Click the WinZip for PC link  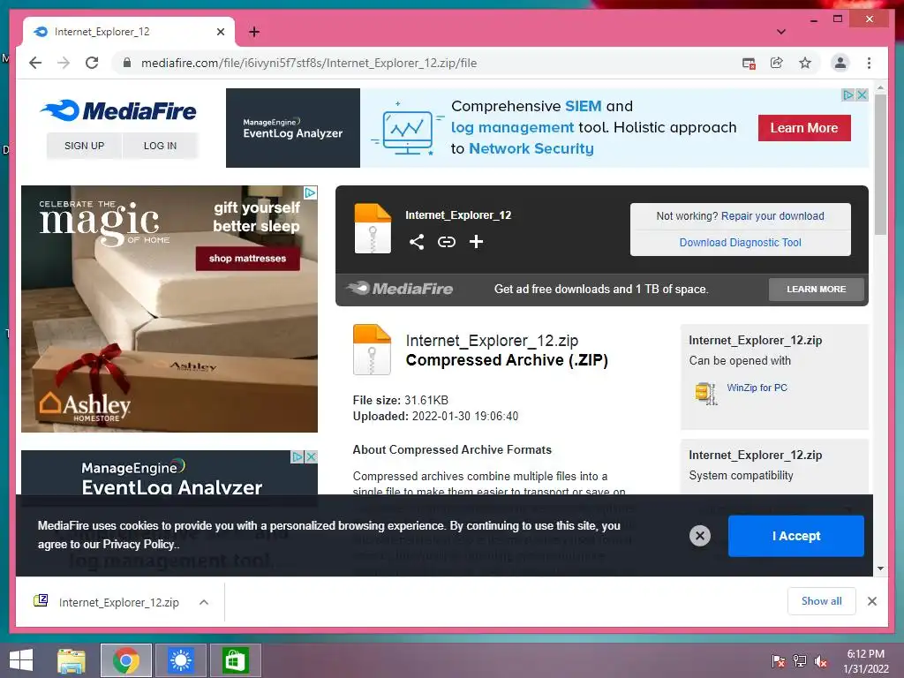(x=757, y=388)
